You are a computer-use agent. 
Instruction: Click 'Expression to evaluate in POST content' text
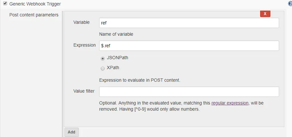pos(139,80)
